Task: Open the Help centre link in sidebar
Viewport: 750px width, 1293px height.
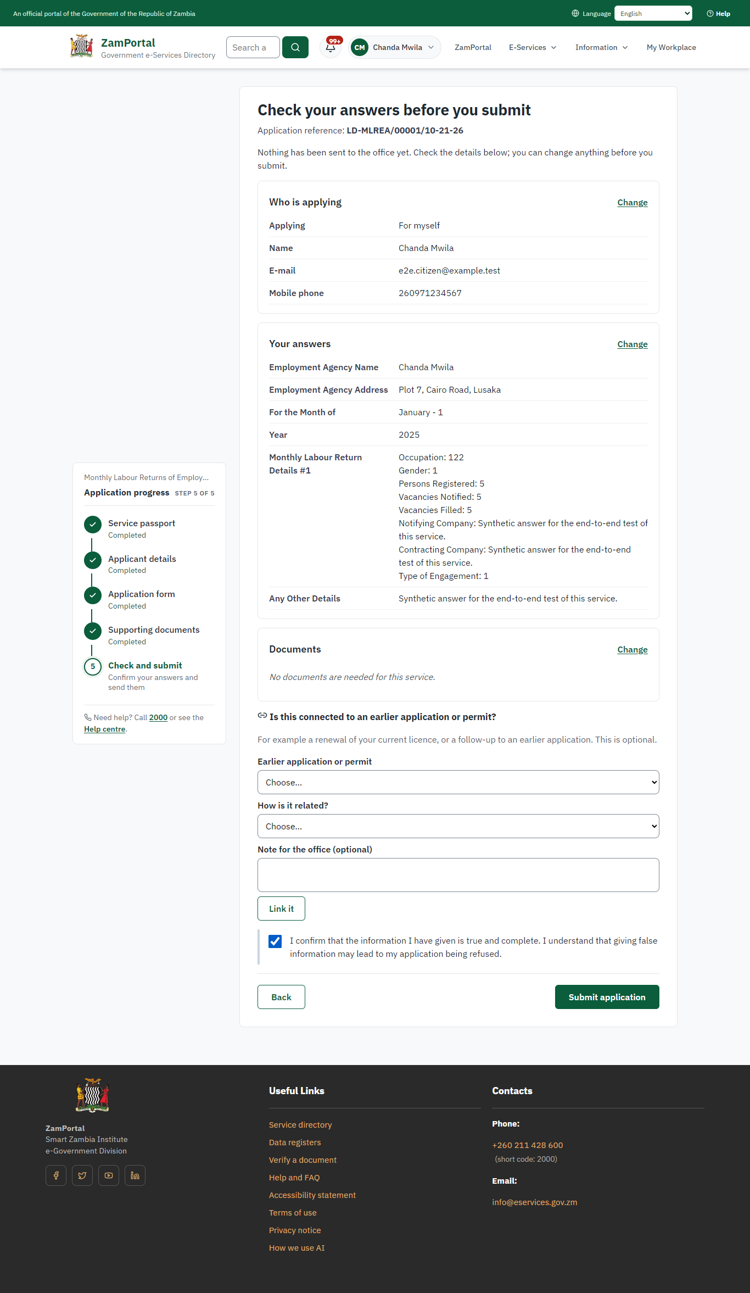Action: click(x=105, y=729)
